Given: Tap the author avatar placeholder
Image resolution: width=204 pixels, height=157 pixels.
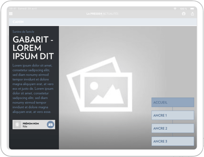Looking at the screenshot, I should coord(17,125).
